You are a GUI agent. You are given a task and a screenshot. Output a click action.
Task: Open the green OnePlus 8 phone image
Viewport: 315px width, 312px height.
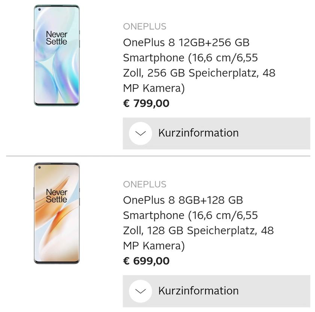(x=57, y=55)
